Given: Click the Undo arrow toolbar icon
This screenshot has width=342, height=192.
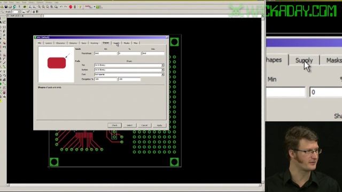Looking at the screenshot, I should point(61,7).
